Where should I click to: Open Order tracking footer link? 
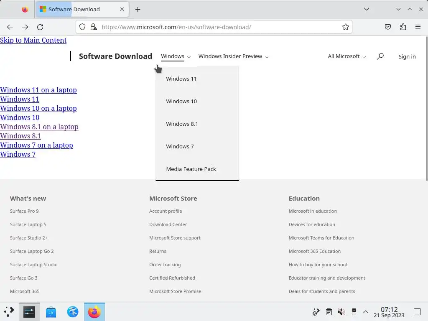click(x=165, y=265)
